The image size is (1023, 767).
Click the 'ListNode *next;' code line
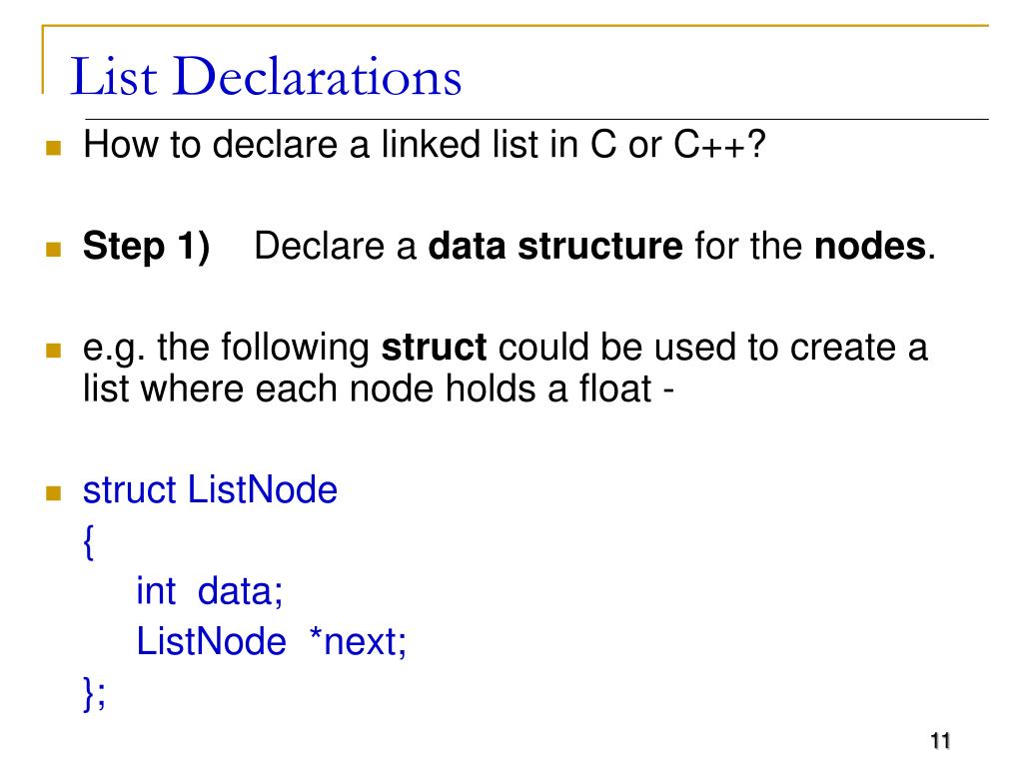pos(272,641)
